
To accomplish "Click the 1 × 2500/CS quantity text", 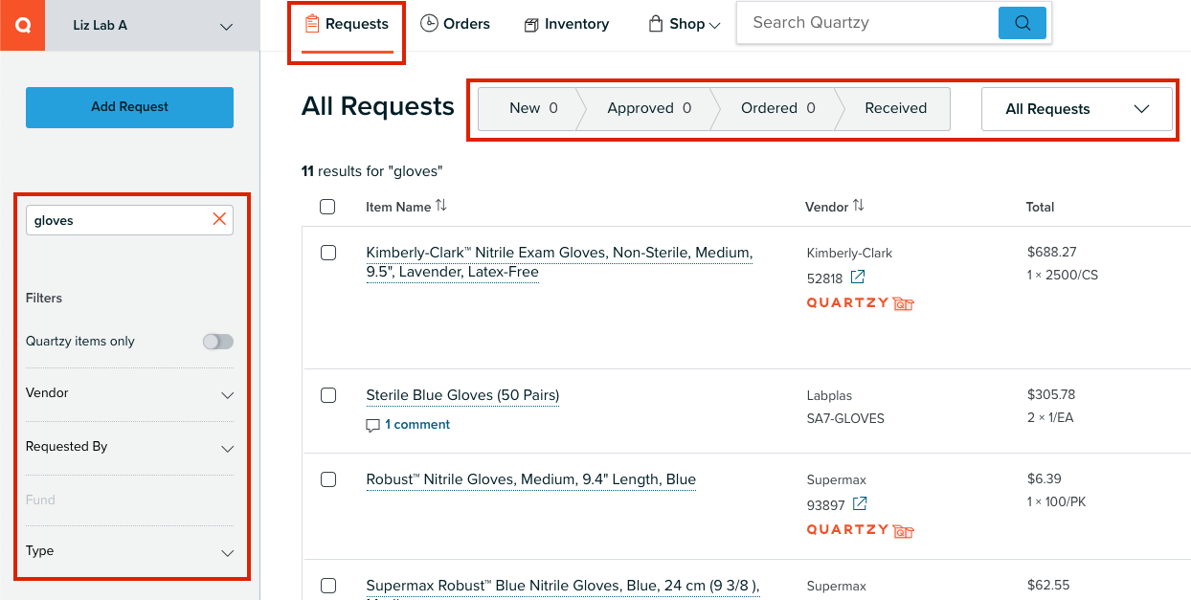I will (x=1063, y=276).
